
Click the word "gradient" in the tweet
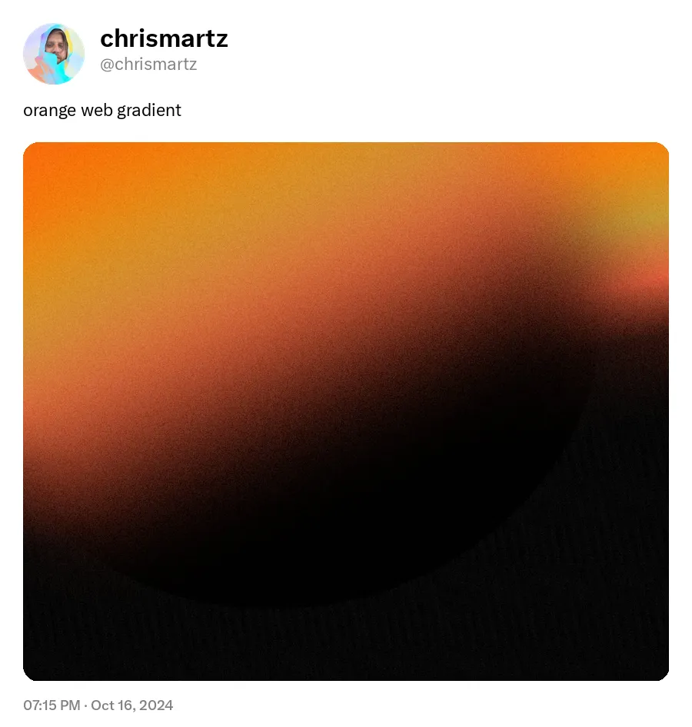149,111
